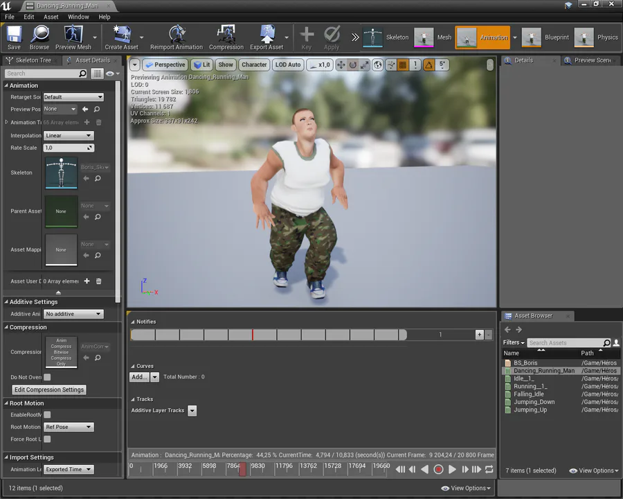The image size is (623, 499).
Task: Check the Force Root Lock box
Action: point(48,439)
